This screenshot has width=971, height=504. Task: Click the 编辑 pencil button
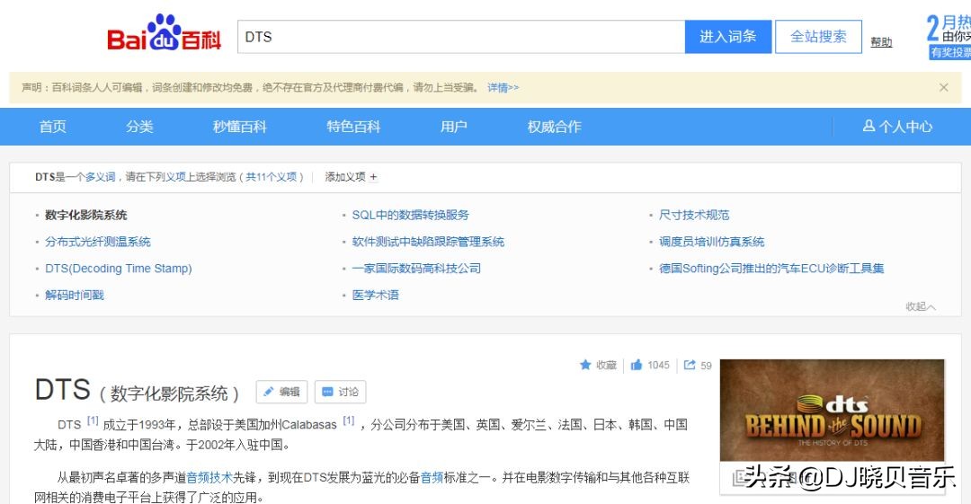281,392
